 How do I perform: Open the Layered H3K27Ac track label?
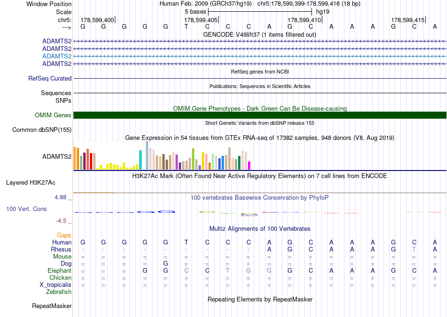(x=31, y=183)
